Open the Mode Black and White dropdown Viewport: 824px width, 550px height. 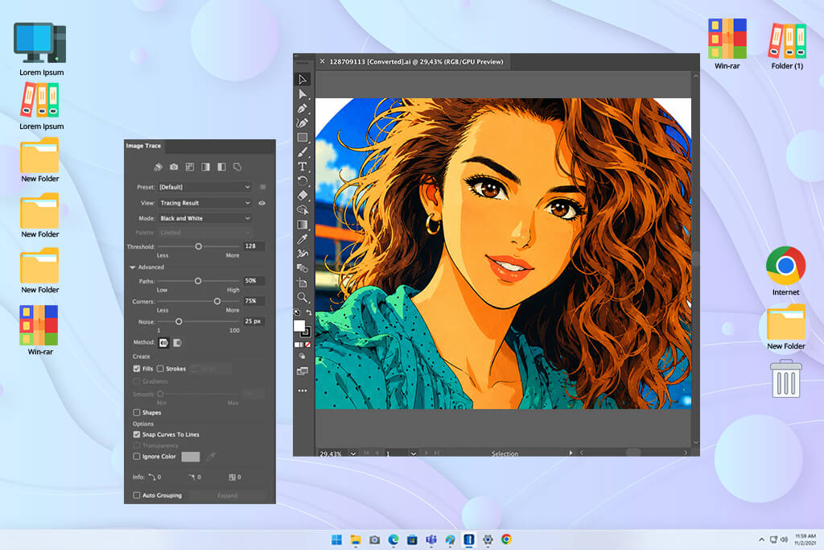205,218
